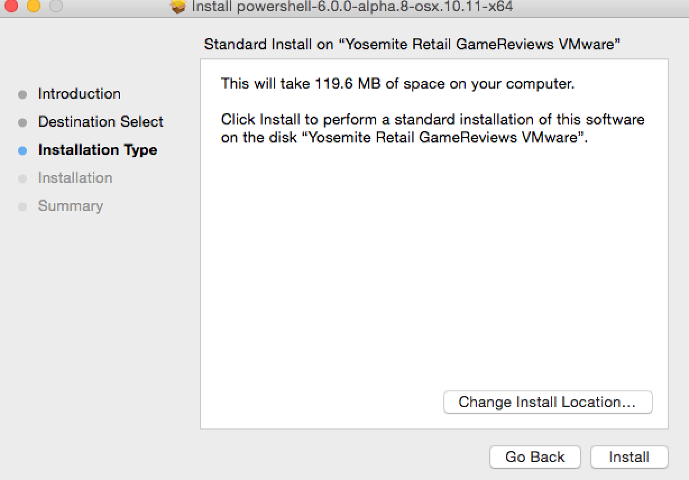The height and width of the screenshot is (480, 689).
Task: Select the Introduction step in the sidebar
Action: coord(79,94)
